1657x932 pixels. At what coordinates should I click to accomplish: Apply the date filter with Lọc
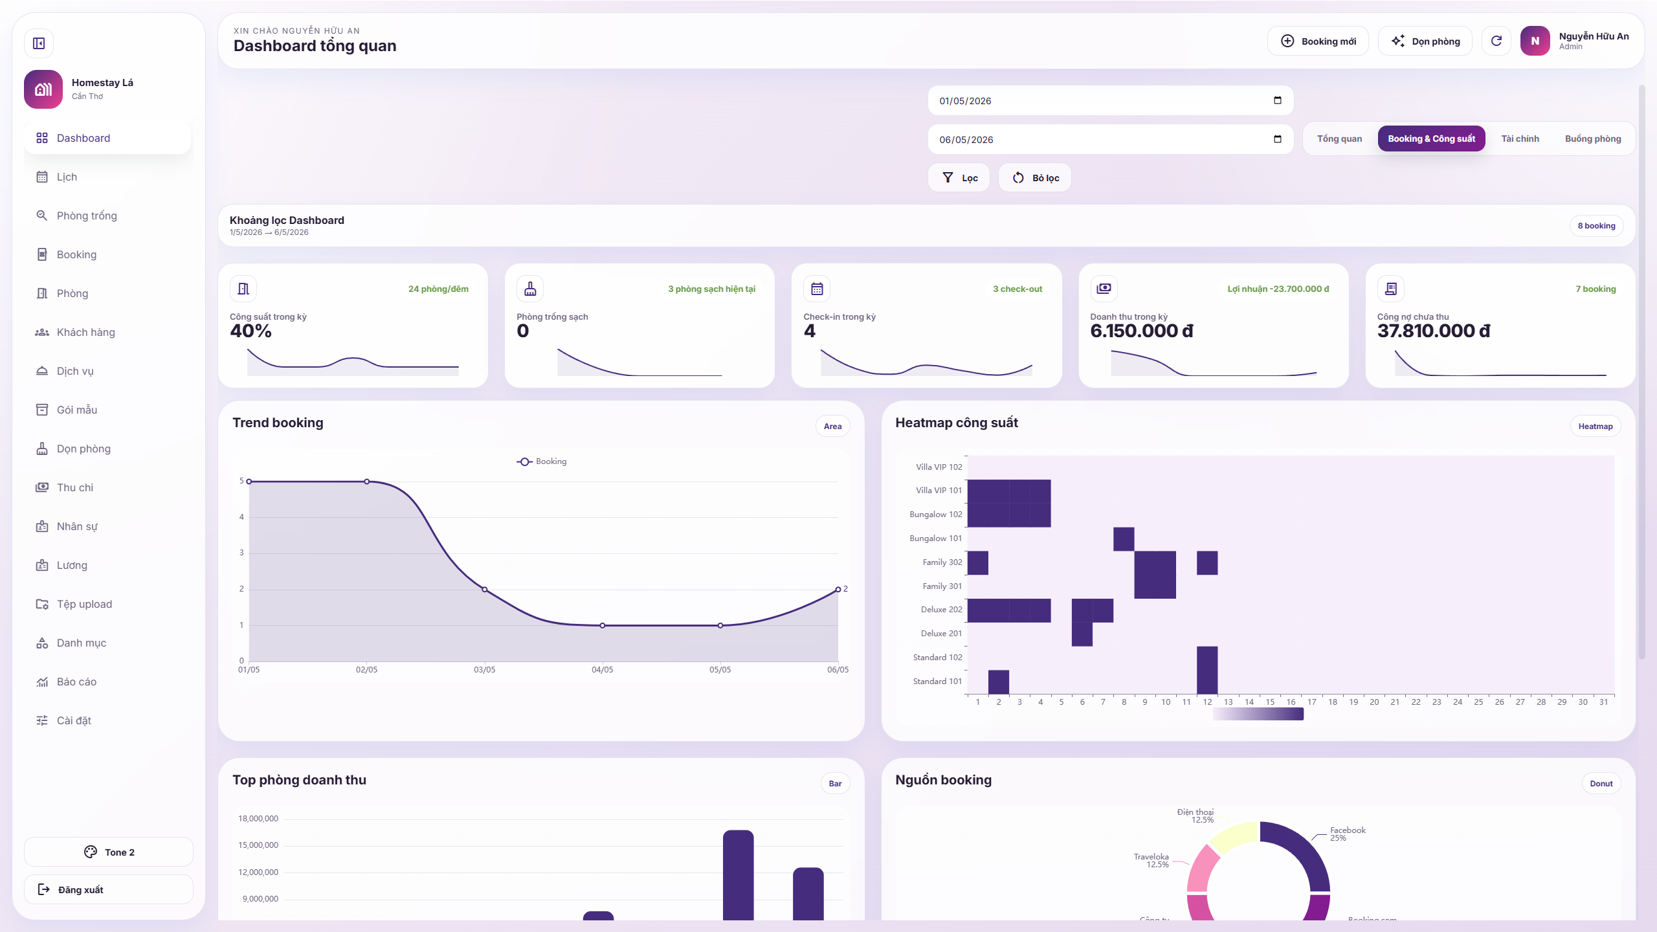point(959,177)
